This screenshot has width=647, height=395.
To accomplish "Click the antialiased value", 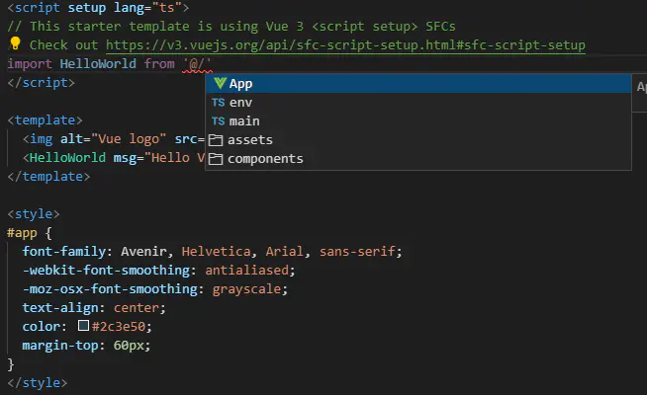I will [x=246, y=271].
